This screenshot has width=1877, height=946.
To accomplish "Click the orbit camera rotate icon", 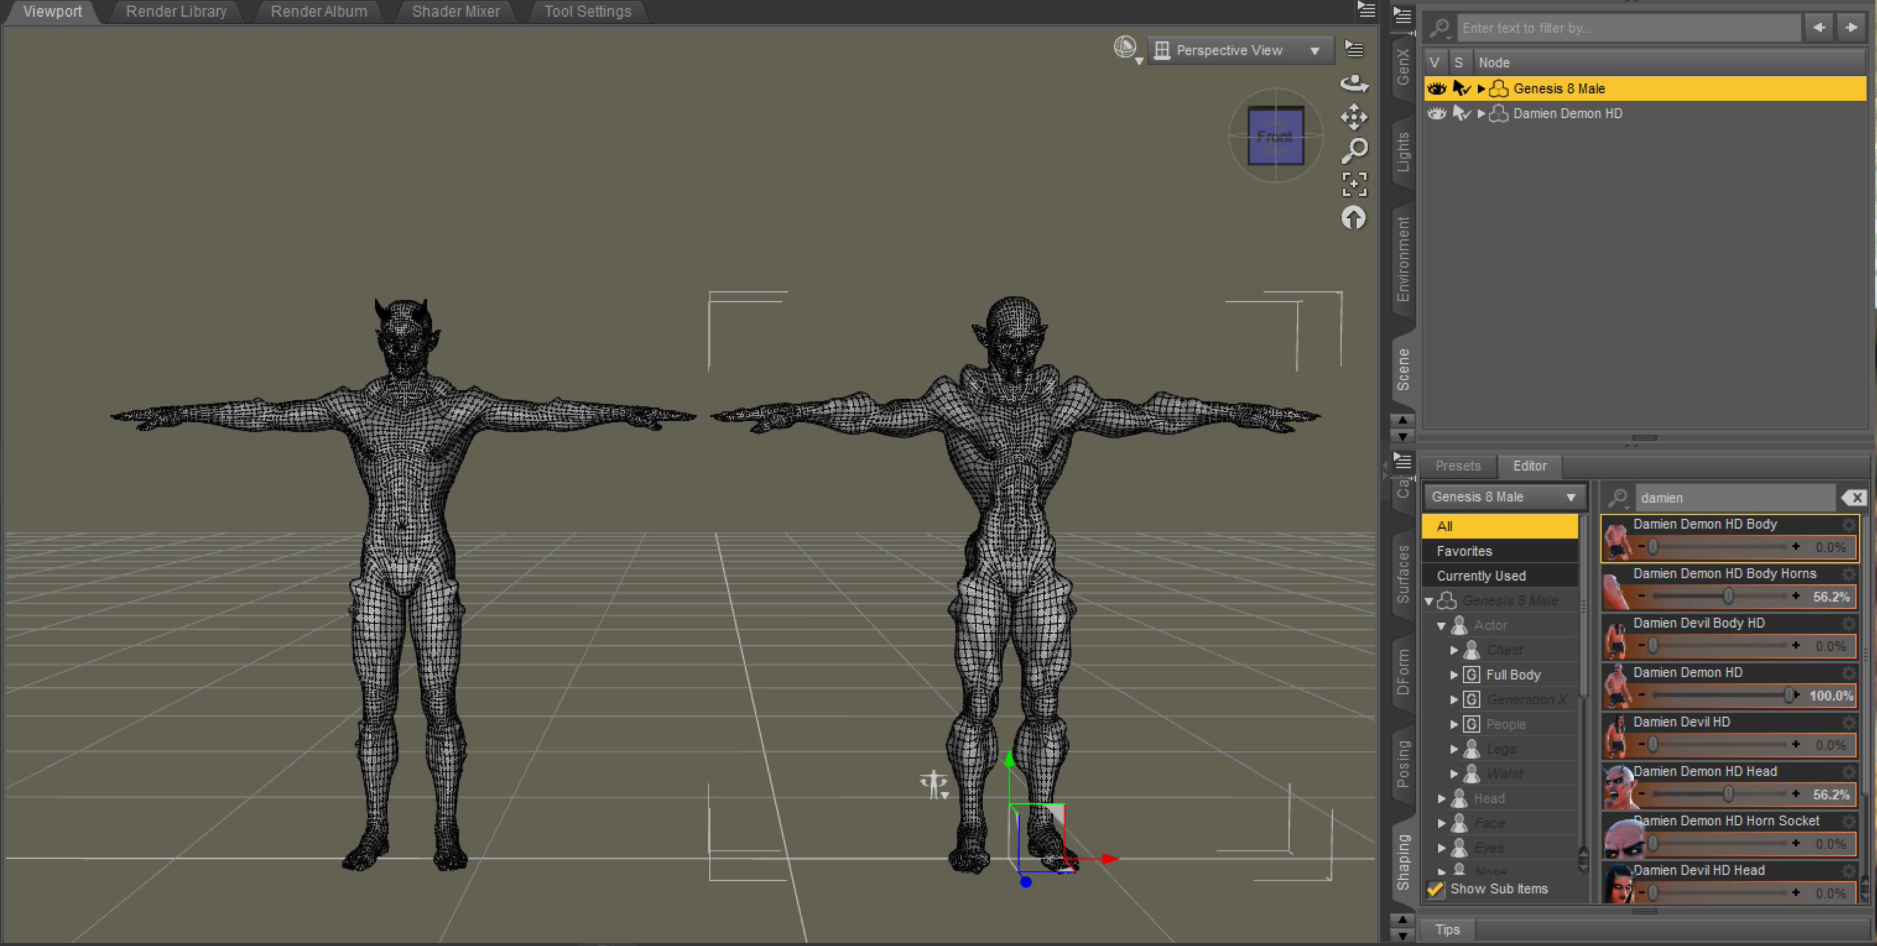I will point(1354,83).
